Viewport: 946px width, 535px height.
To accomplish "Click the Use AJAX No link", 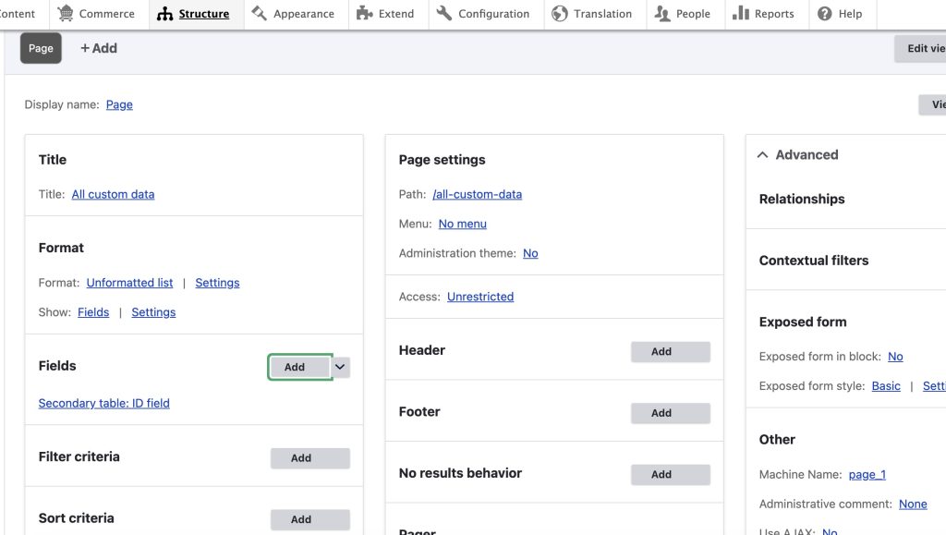I will pyautogui.click(x=830, y=530).
